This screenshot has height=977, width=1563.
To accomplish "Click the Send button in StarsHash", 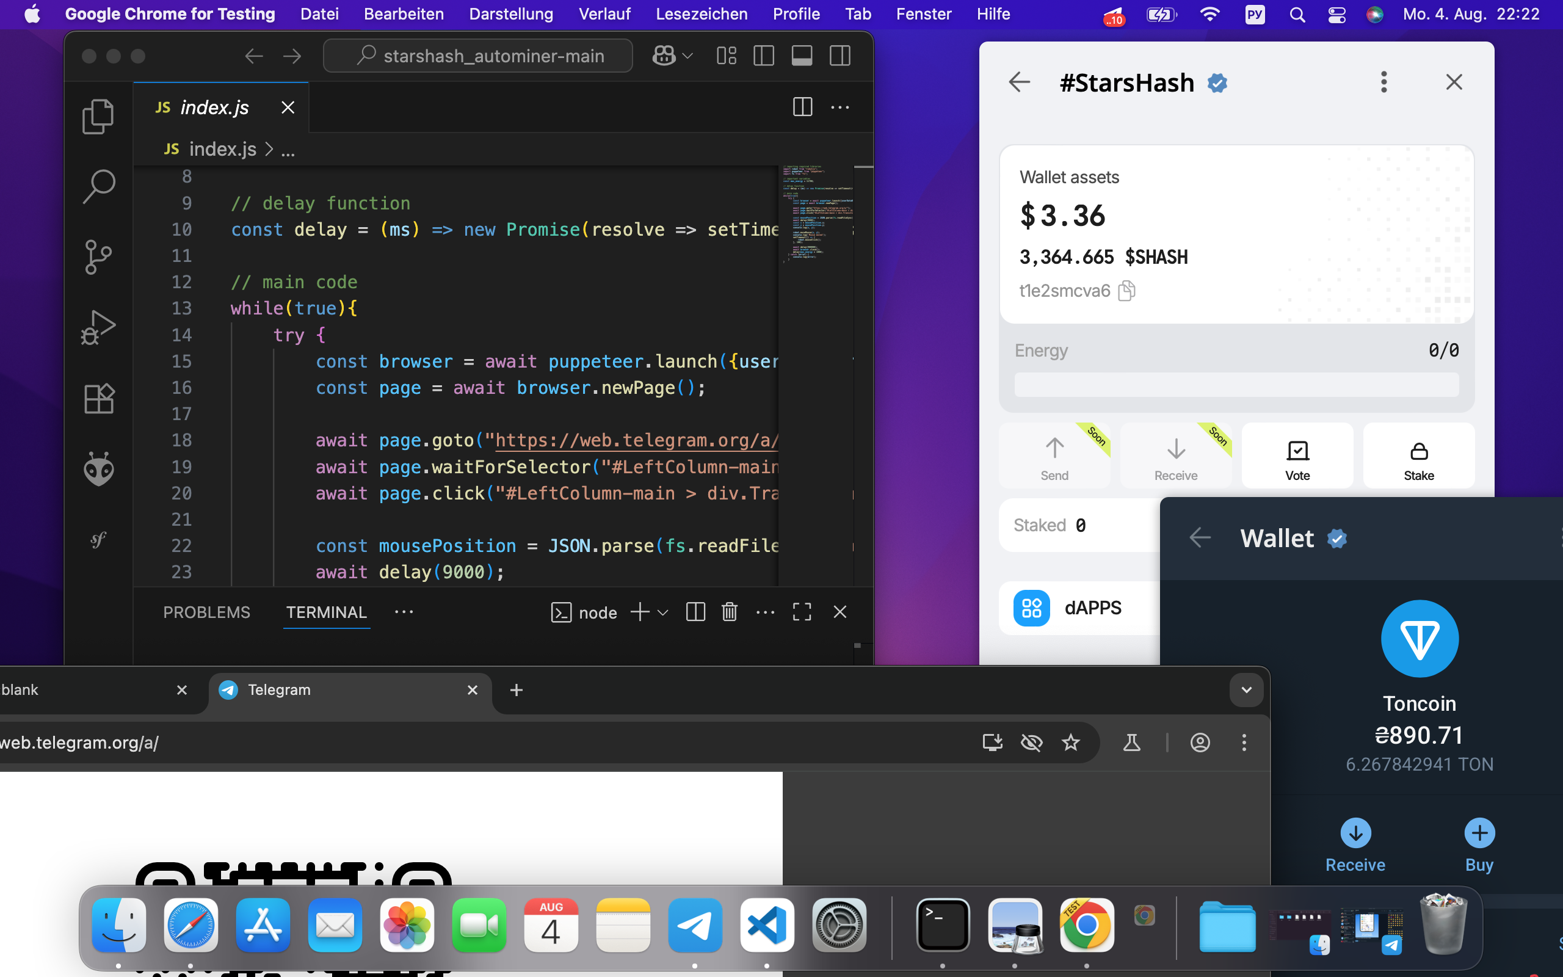I will coord(1054,456).
